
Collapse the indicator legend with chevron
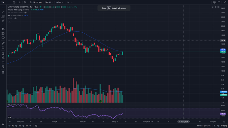coord(9,21)
